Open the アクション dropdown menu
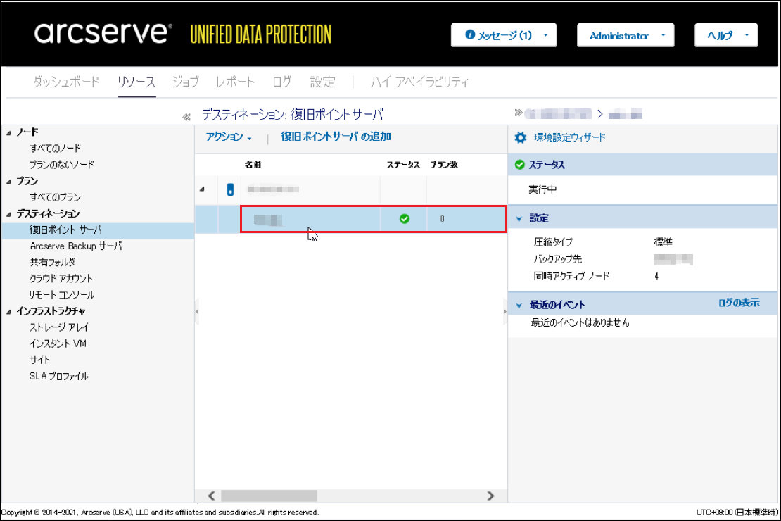The width and height of the screenshot is (781, 521). pos(229,137)
